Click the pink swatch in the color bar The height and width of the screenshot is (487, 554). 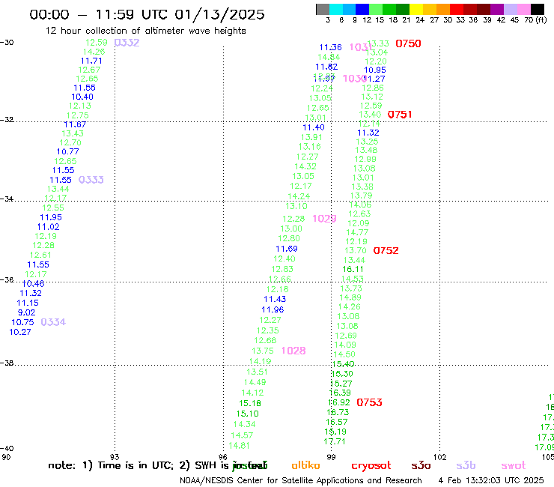(x=524, y=9)
